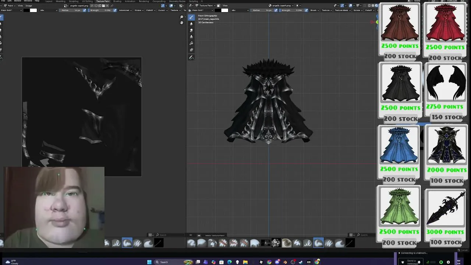This screenshot has height=265, width=471.
Task: Click the Windows Start button
Action: (149, 262)
